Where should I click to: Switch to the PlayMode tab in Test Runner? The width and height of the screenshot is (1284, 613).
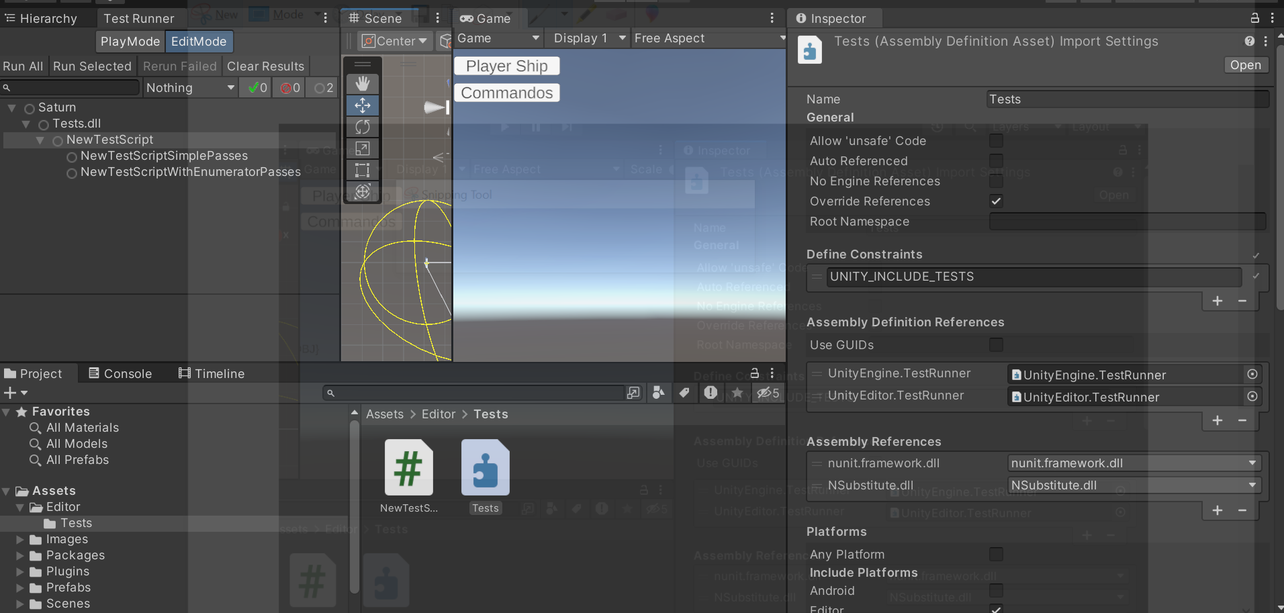point(129,41)
